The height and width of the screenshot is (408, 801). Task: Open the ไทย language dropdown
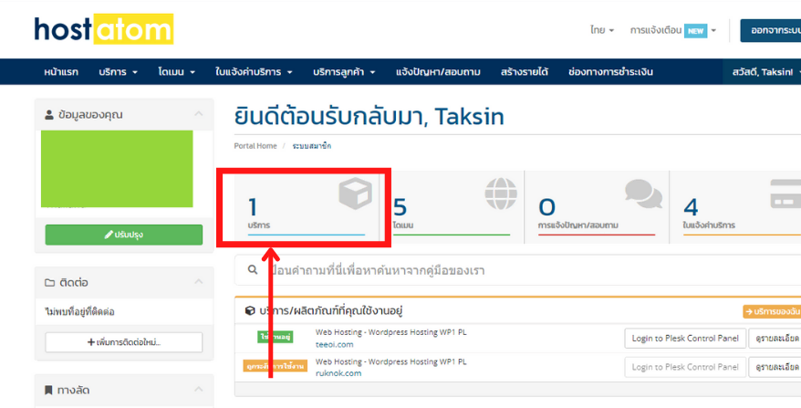pos(602,30)
